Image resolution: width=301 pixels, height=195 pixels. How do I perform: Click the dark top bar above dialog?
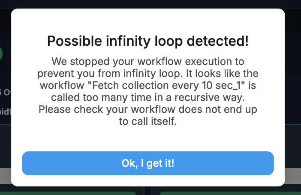[x=150, y=4]
